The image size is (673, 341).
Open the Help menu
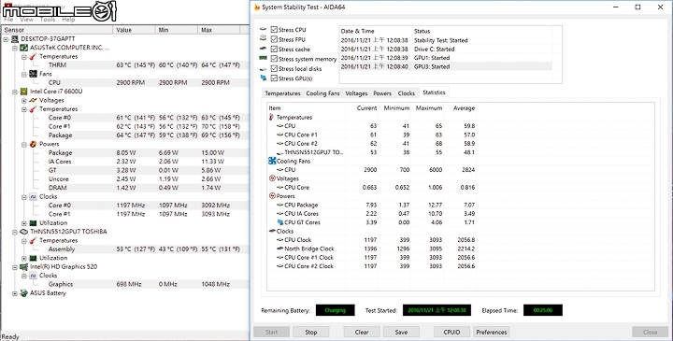[68, 20]
